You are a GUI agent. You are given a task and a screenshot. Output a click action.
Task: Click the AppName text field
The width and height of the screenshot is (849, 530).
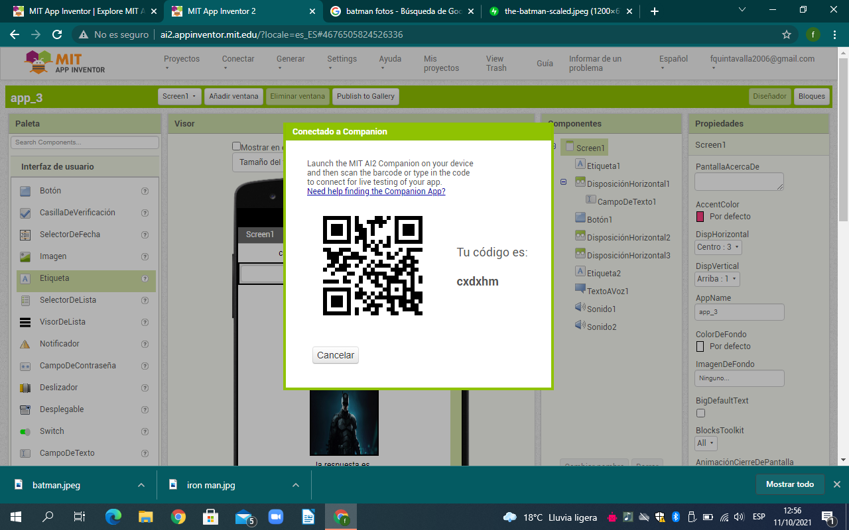(x=740, y=312)
